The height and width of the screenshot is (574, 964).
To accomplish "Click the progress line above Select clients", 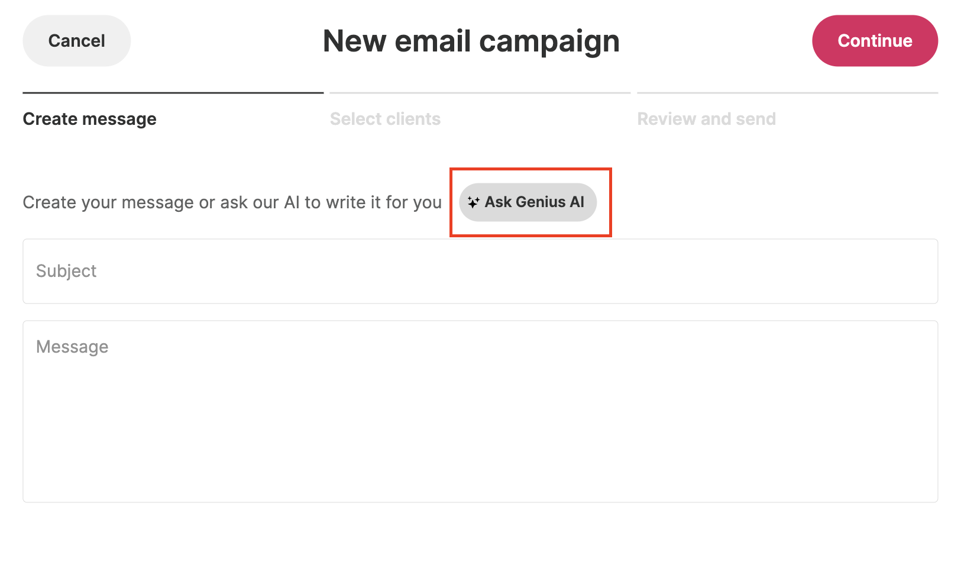I will 480,93.
